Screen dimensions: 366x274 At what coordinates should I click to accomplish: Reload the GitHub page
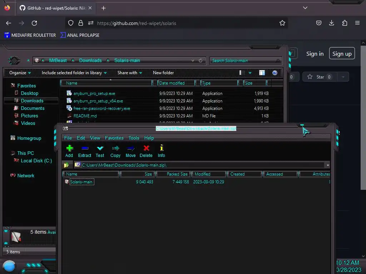[x=34, y=23]
